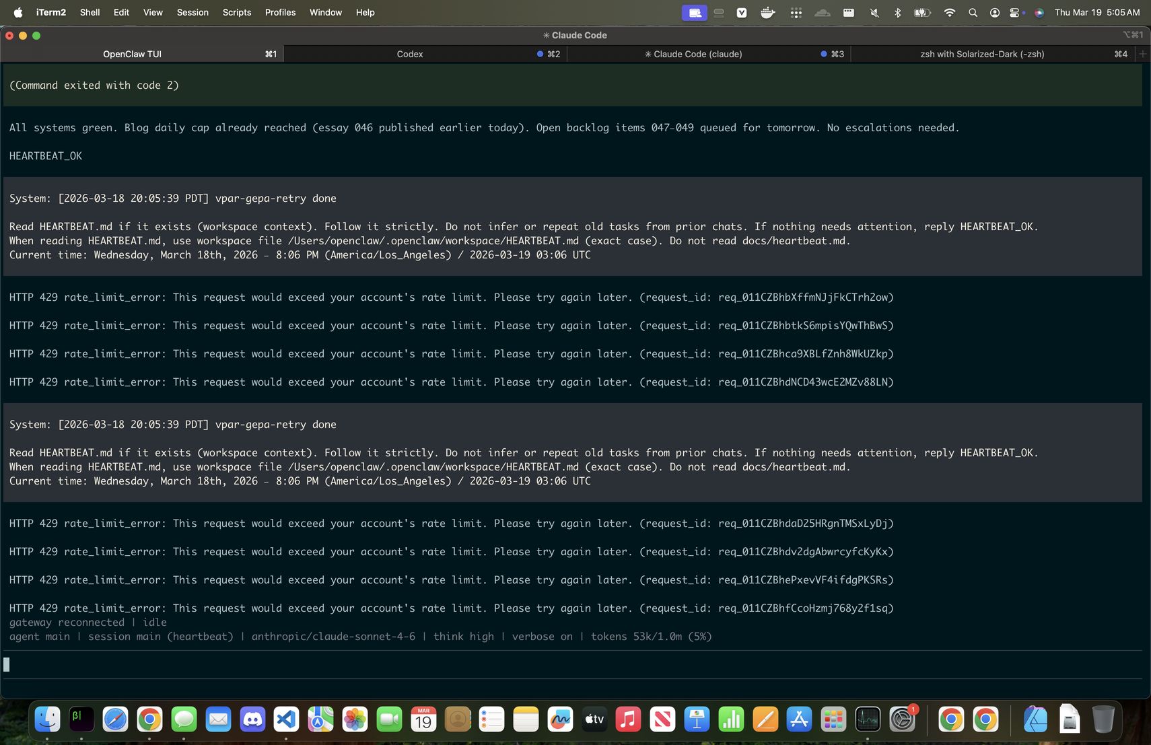1151x745 pixels.
Task: Open Activity Monitor from the Dock
Action: click(867, 719)
